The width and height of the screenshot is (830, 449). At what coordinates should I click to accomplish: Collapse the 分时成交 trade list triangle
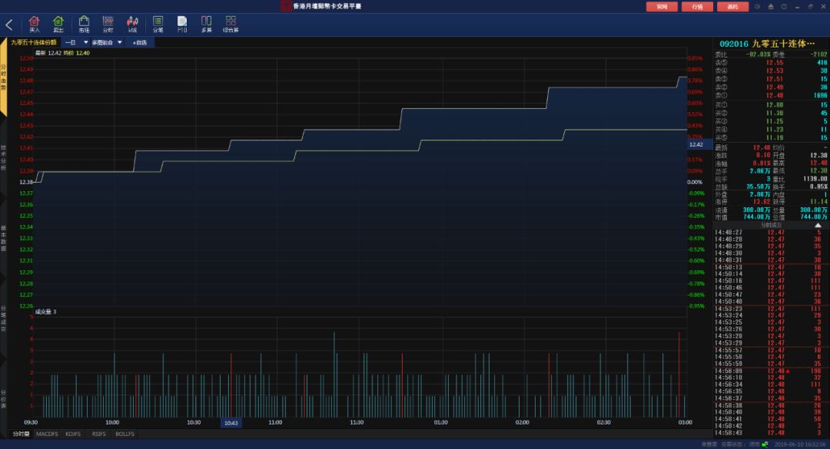pyautogui.click(x=818, y=226)
